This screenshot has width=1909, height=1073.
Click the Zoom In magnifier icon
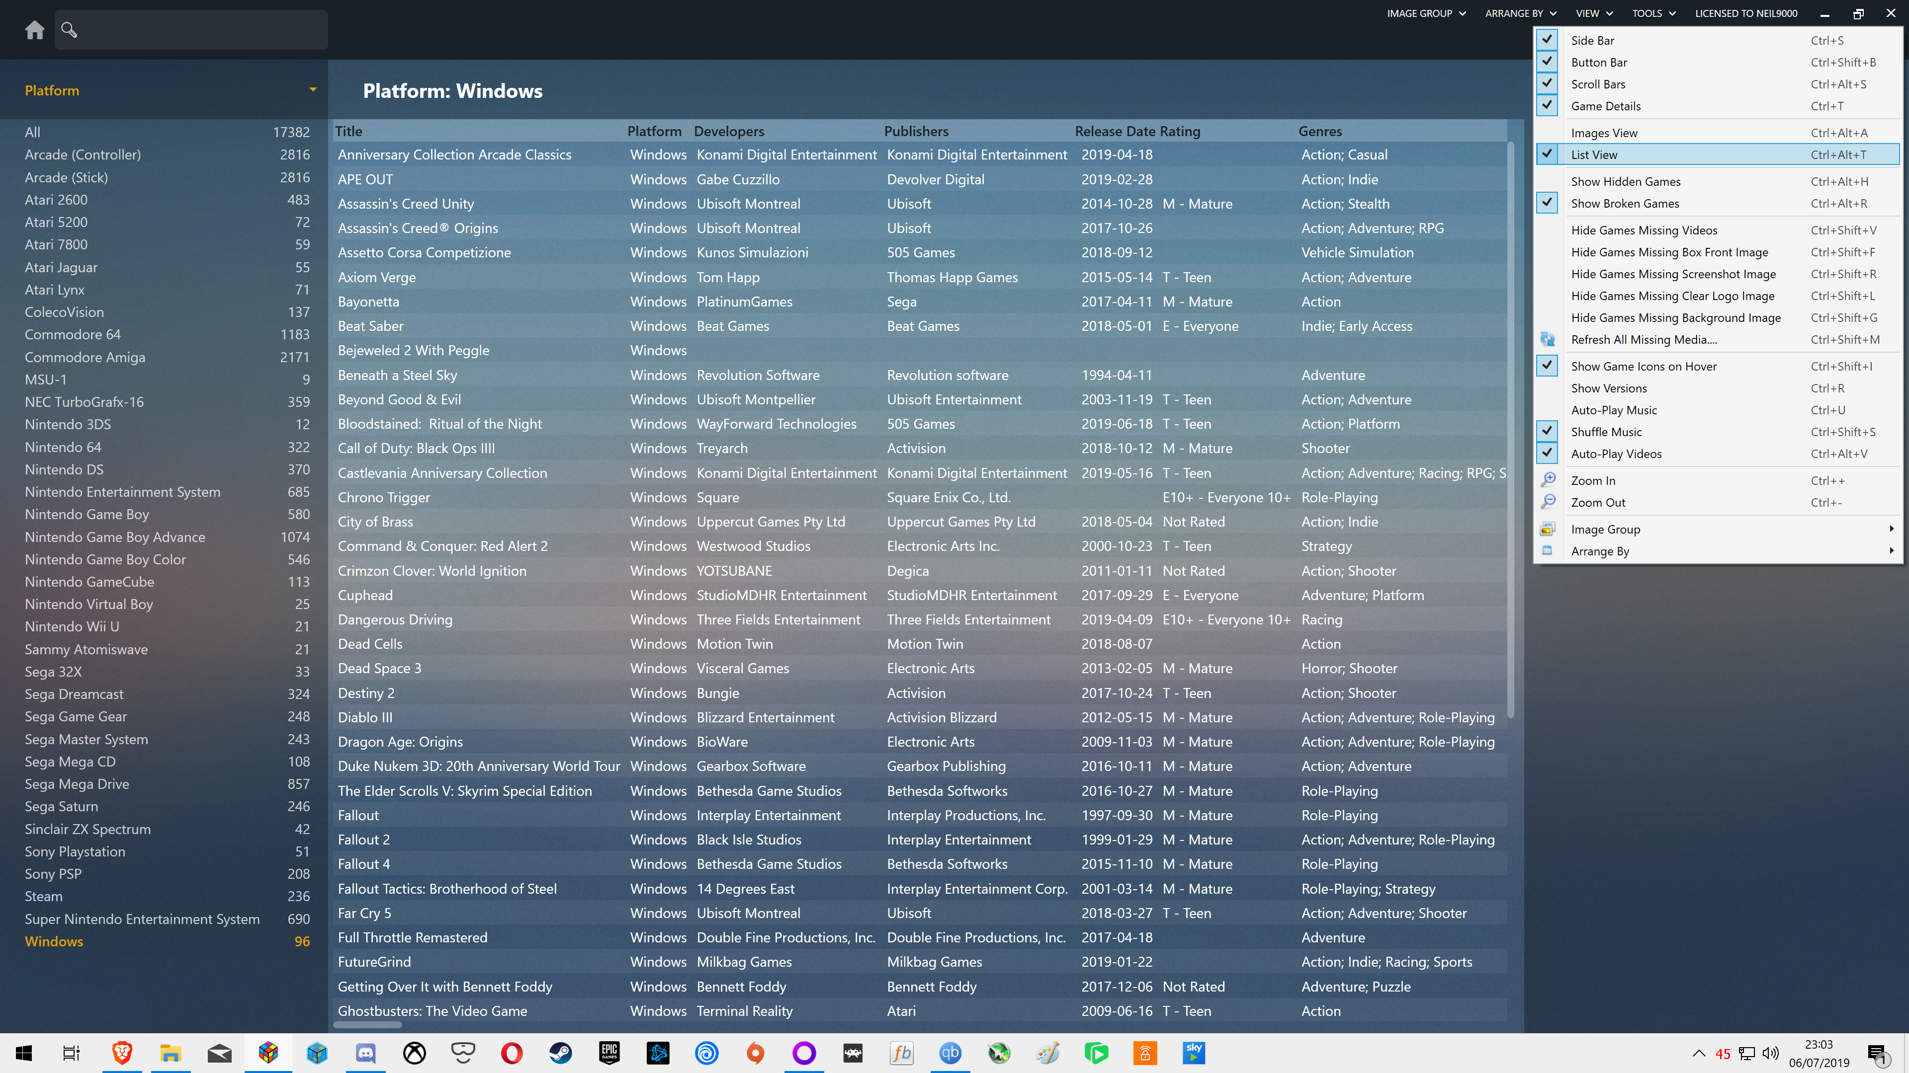(x=1548, y=480)
